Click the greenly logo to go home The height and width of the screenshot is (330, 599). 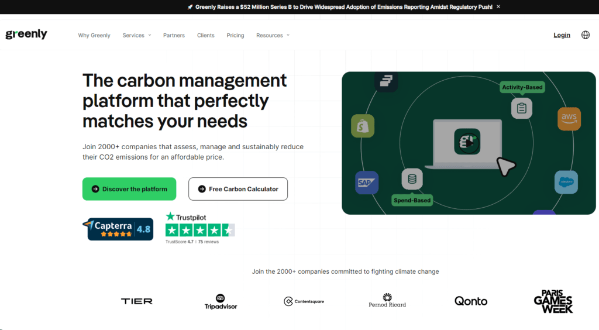point(26,35)
